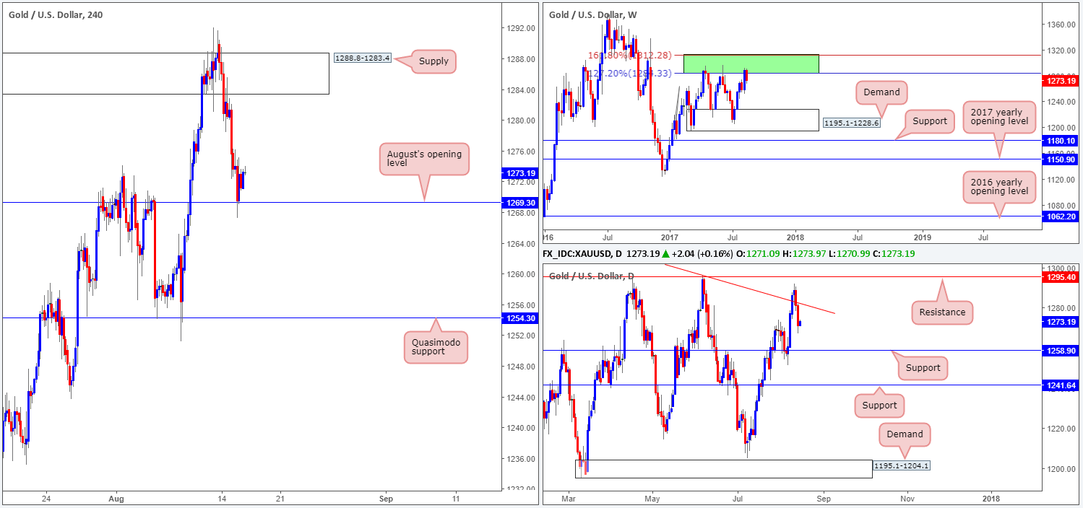Click the 1062.20 price label on weekly chart
Viewport: 1083px width, 508px height.
click(1061, 216)
